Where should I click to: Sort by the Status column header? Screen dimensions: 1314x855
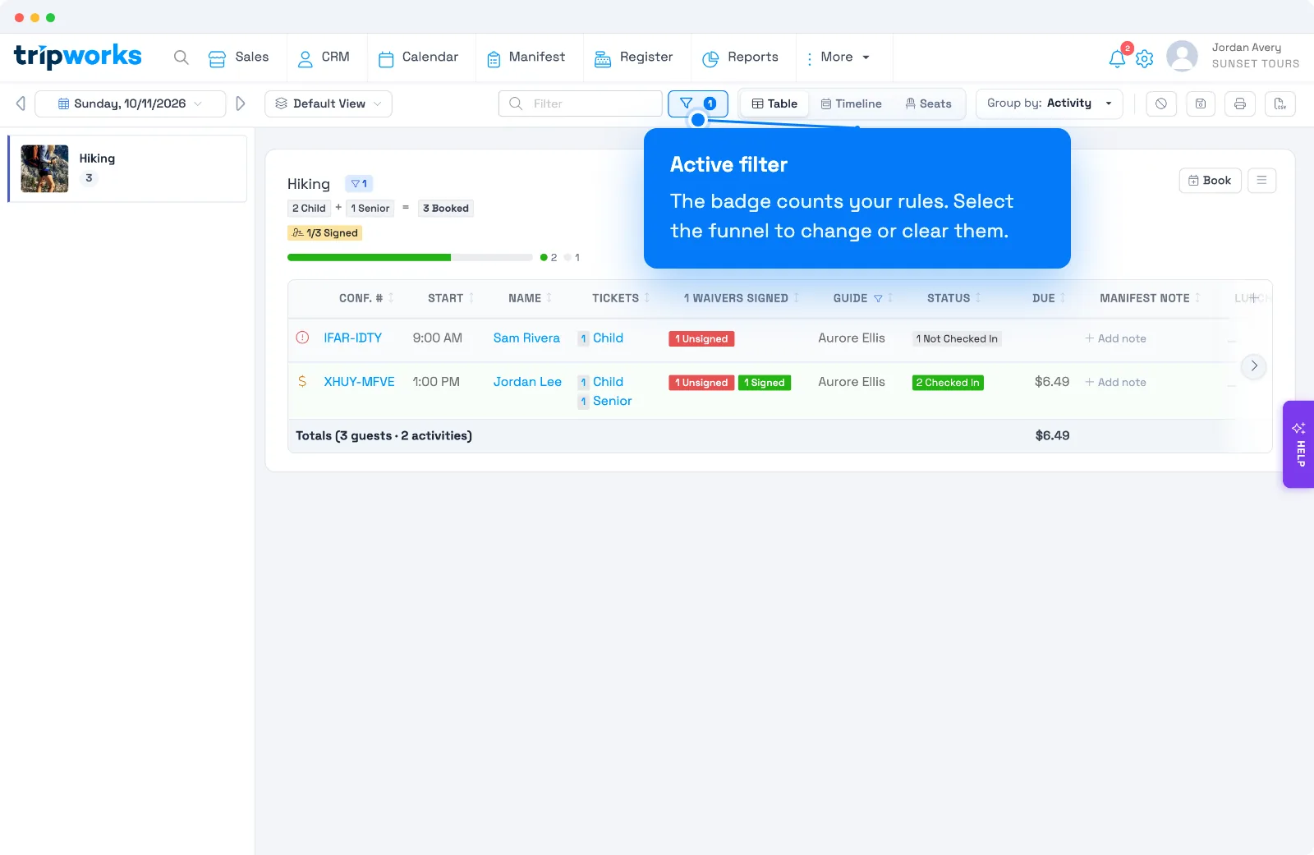[953, 298]
